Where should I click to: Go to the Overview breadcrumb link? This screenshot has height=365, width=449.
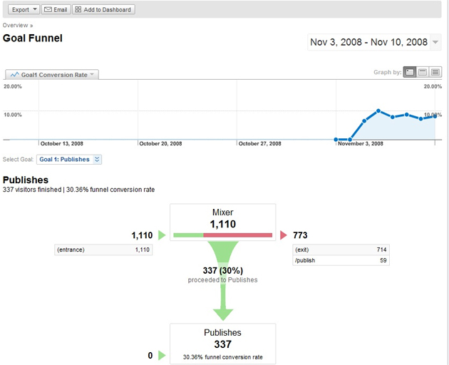(x=16, y=25)
